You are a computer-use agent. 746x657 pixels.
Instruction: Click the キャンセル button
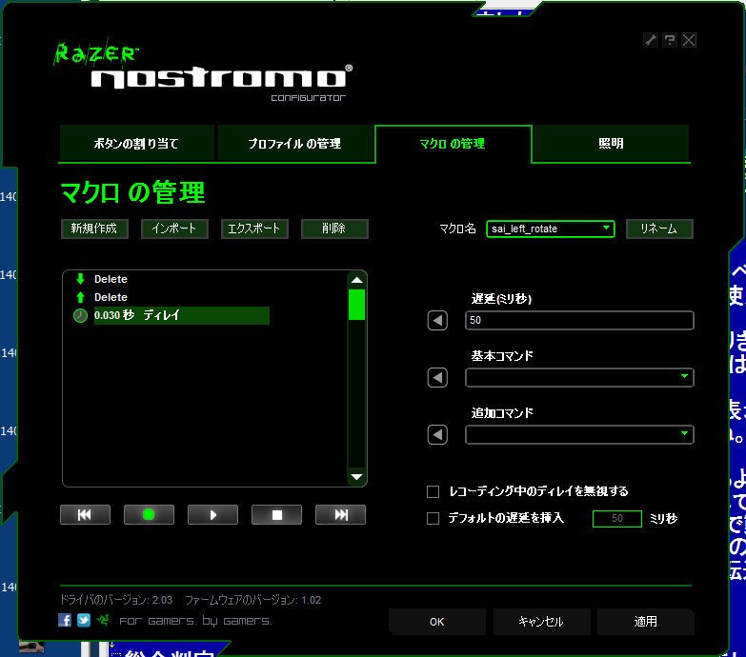coord(541,622)
